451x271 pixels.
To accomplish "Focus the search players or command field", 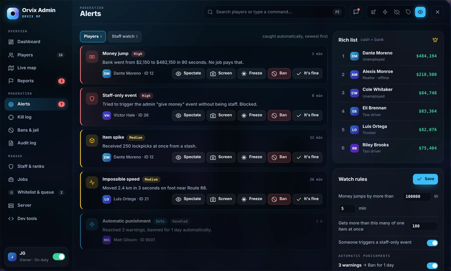I will (x=274, y=12).
